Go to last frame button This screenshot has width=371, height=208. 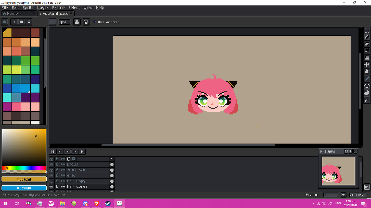(82, 152)
